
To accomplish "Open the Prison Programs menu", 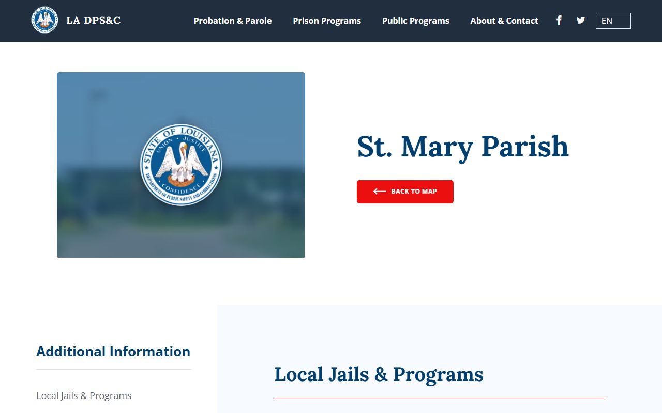I will point(327,21).
